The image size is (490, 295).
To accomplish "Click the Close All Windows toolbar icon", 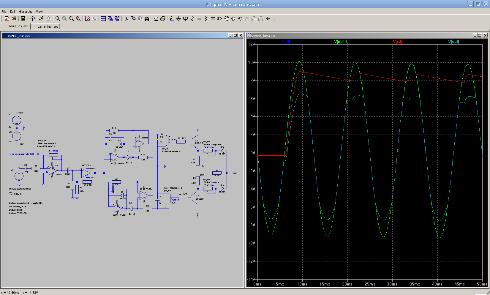I will point(117,18).
